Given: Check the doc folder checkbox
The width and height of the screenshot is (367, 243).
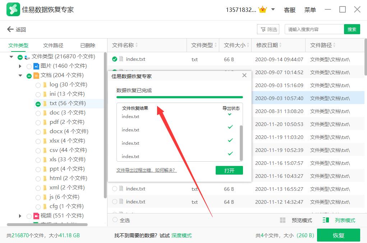Looking at the screenshot, I should tap(38, 113).
